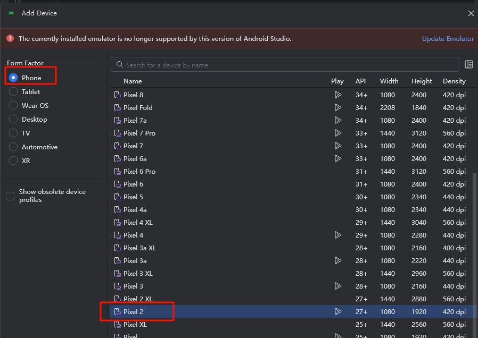Sort devices by the Height column header
The height and width of the screenshot is (338, 478).
(x=422, y=81)
